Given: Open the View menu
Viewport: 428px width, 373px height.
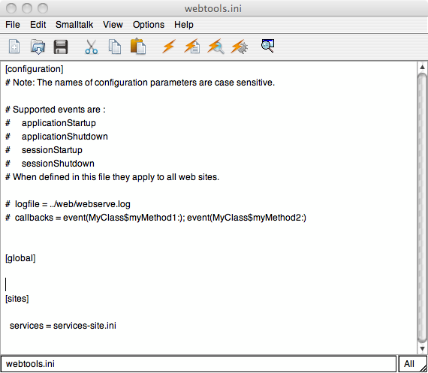Looking at the screenshot, I should [x=113, y=25].
